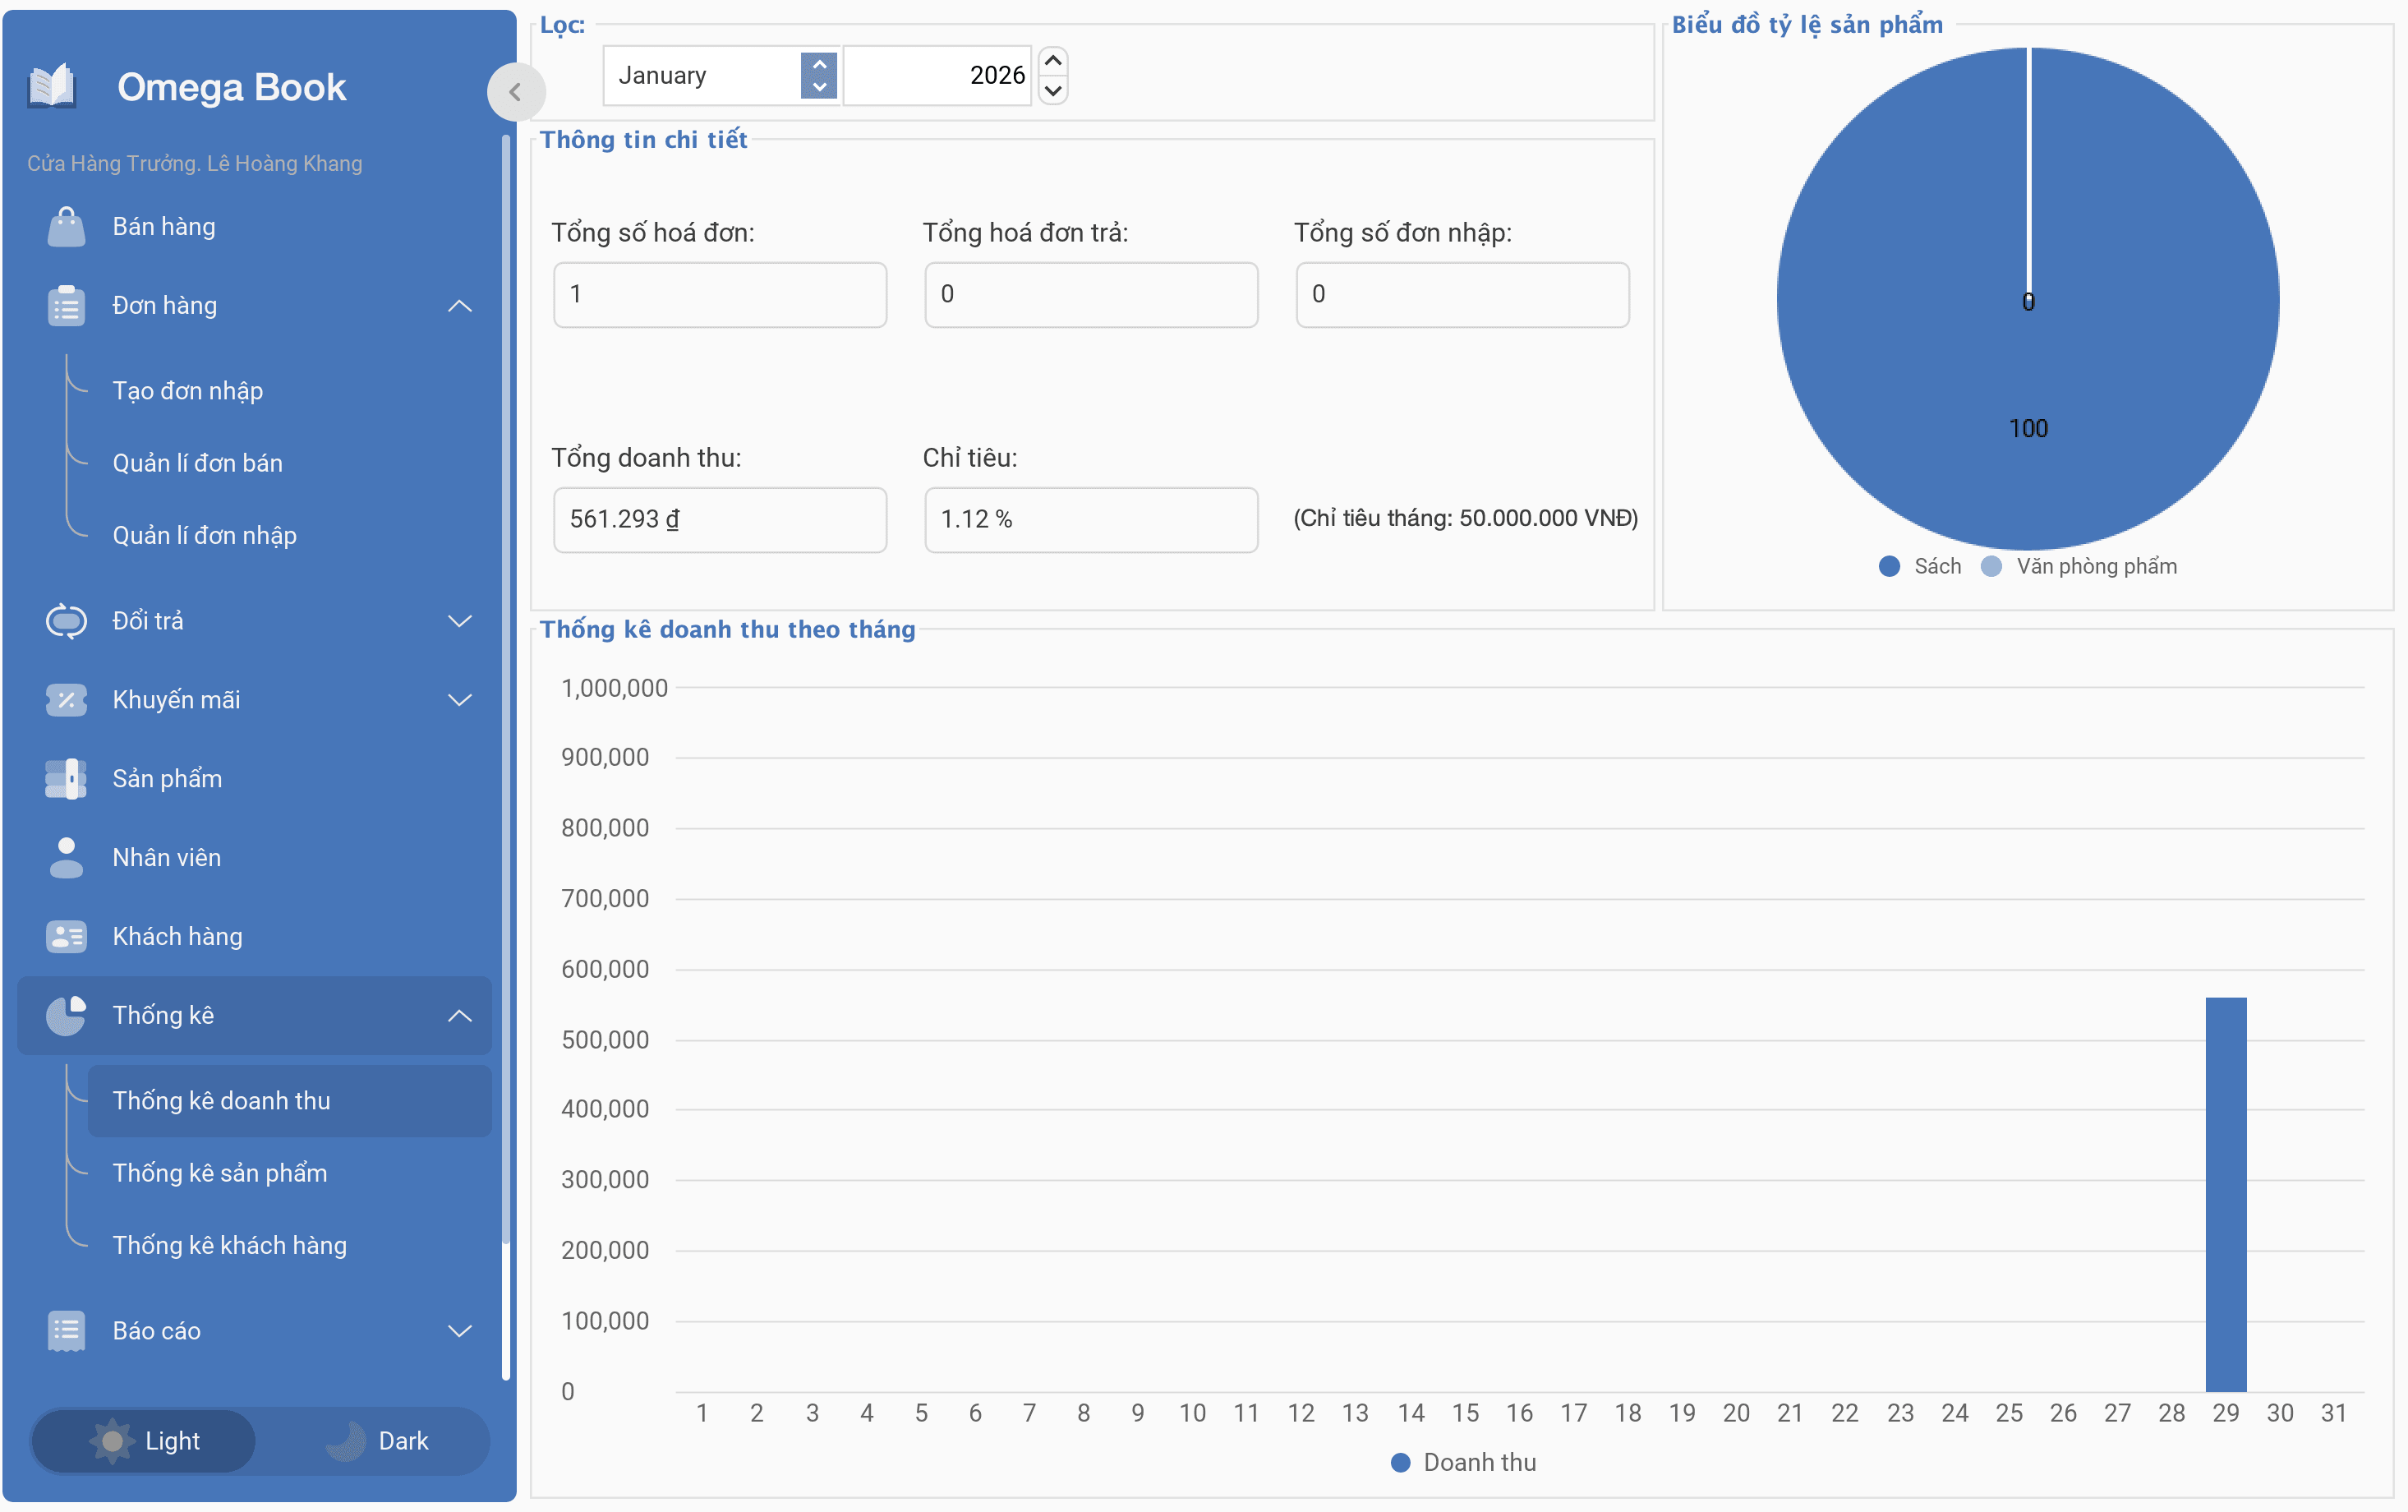Open the January month dropdown
Viewport: 2408px width, 1512px height.
[720, 75]
